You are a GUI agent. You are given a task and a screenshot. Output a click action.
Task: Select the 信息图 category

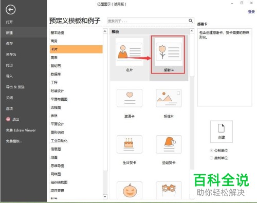(x=56, y=149)
